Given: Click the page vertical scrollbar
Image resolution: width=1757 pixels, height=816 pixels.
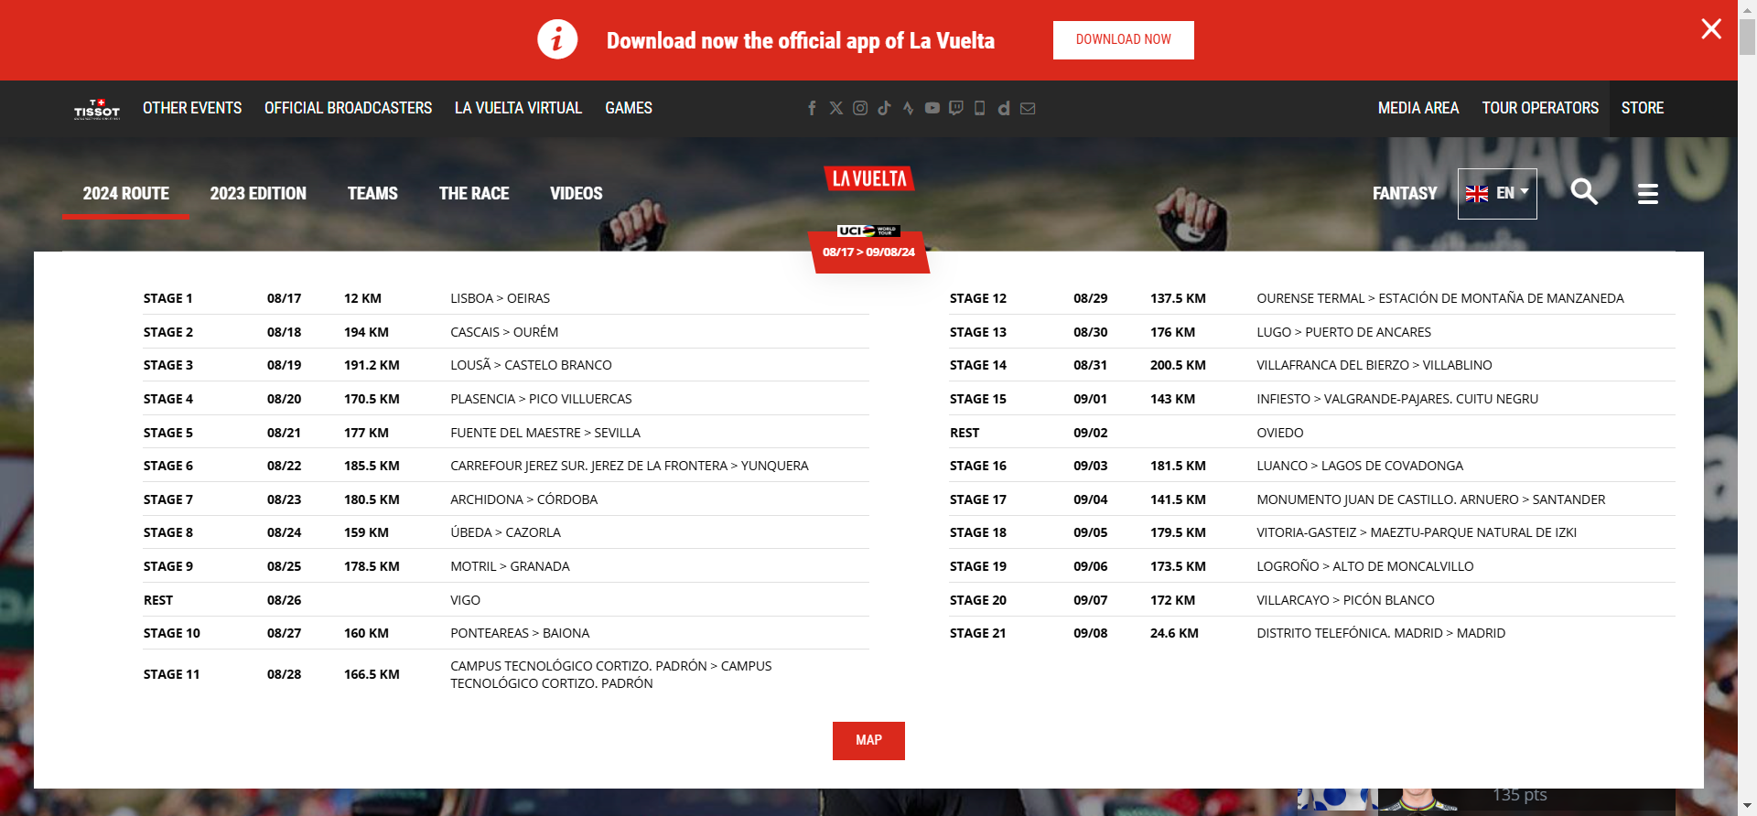Looking at the screenshot, I should pos(1747,408).
